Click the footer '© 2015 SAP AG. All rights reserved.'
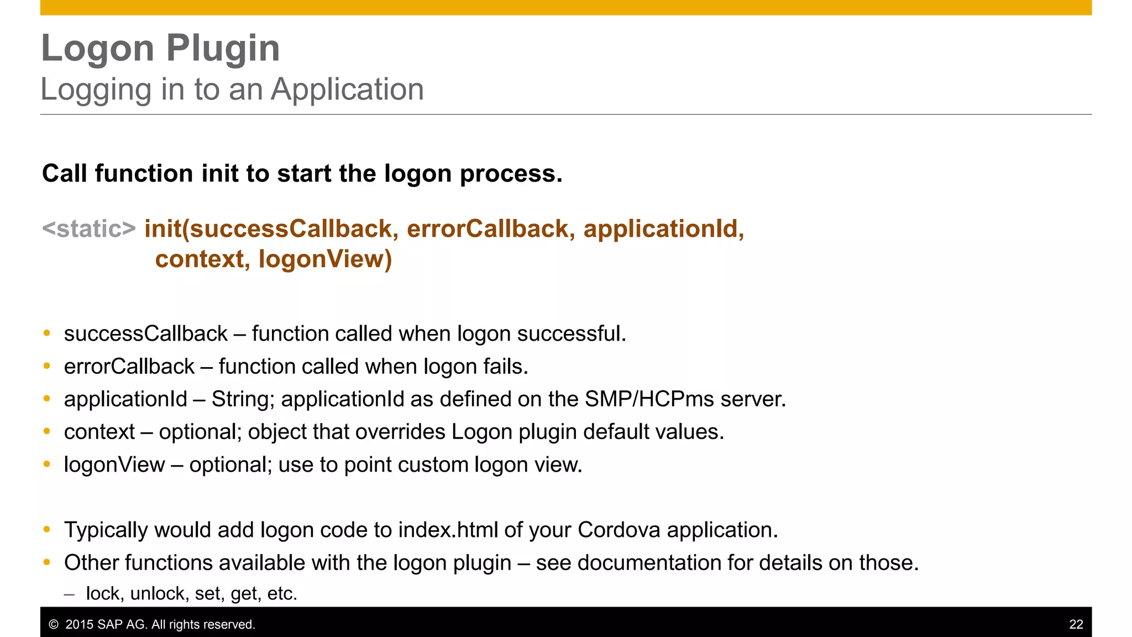1132x637 pixels. point(152,625)
